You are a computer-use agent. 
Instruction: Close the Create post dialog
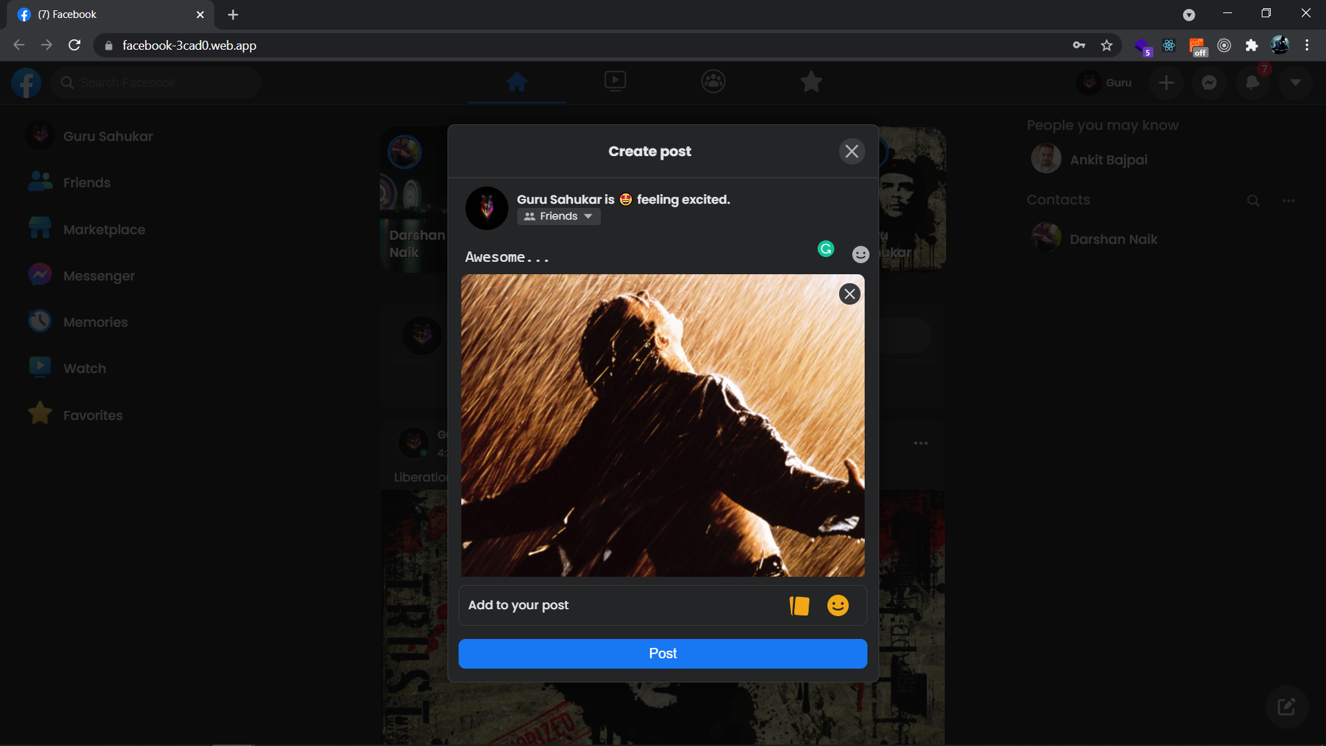click(852, 151)
